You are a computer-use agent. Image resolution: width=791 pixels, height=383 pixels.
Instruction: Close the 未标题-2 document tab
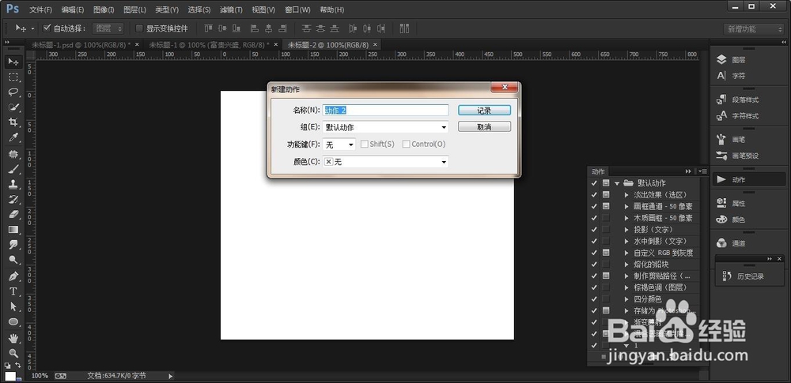point(374,45)
